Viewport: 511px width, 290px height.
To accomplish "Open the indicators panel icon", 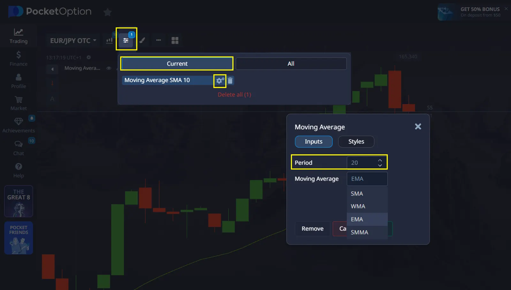I will pyautogui.click(x=126, y=41).
